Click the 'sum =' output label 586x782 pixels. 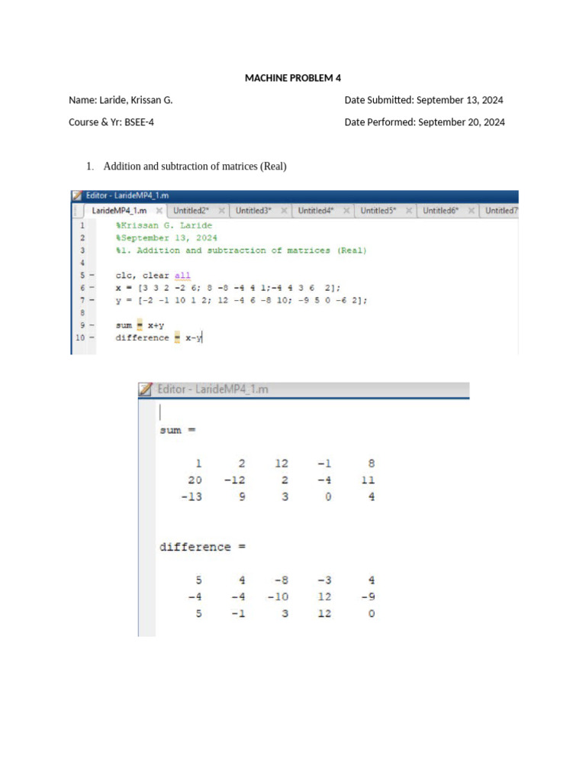(x=178, y=430)
